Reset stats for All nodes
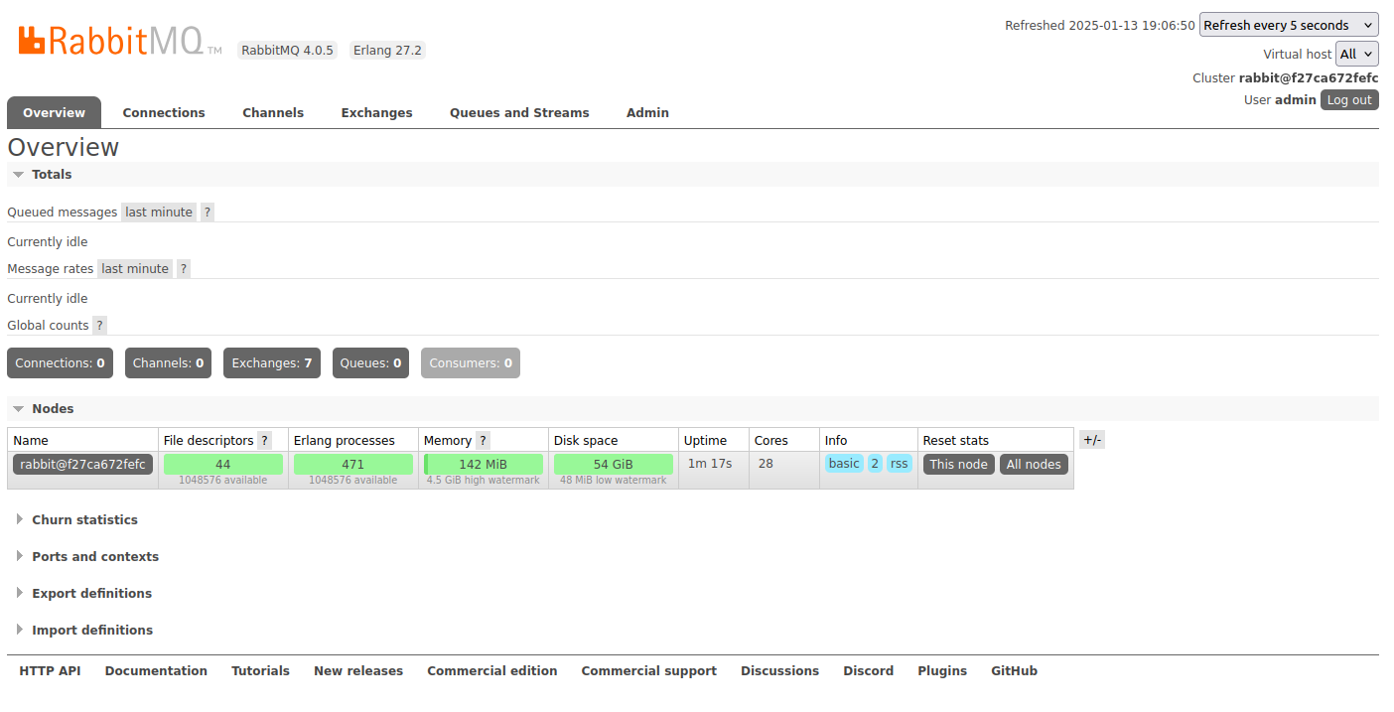This screenshot has width=1394, height=712. pos(1034,465)
